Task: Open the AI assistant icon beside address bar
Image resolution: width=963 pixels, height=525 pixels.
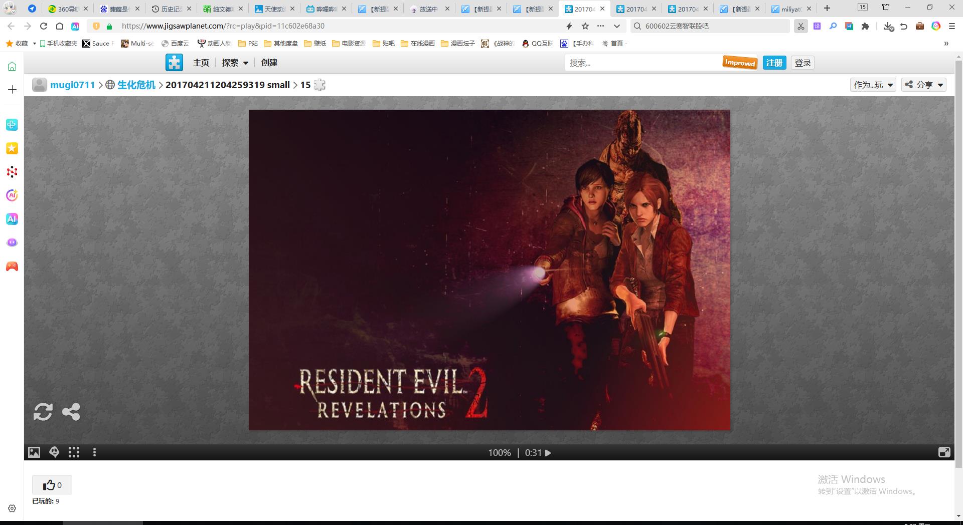Action: coord(75,26)
